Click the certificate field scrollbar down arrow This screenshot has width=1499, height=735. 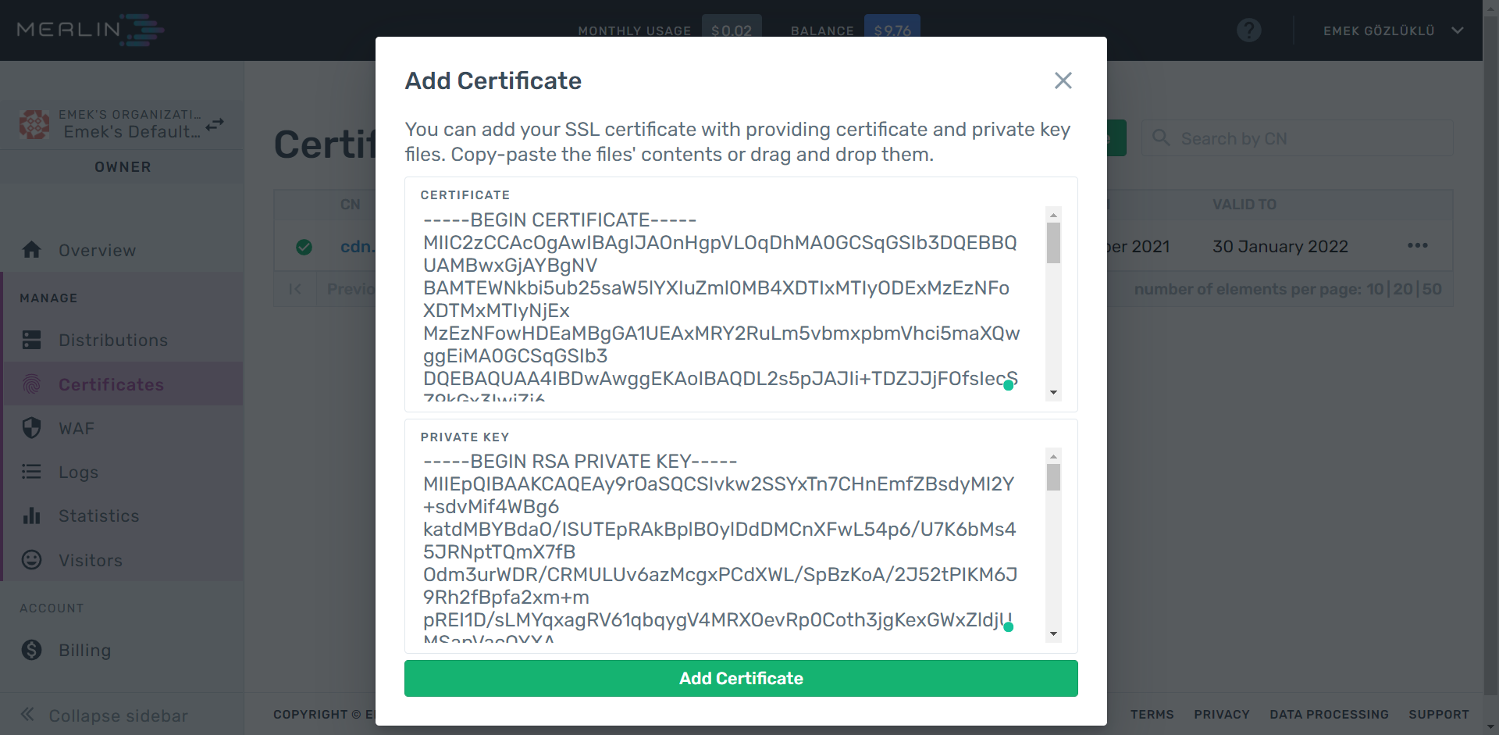coord(1053,393)
